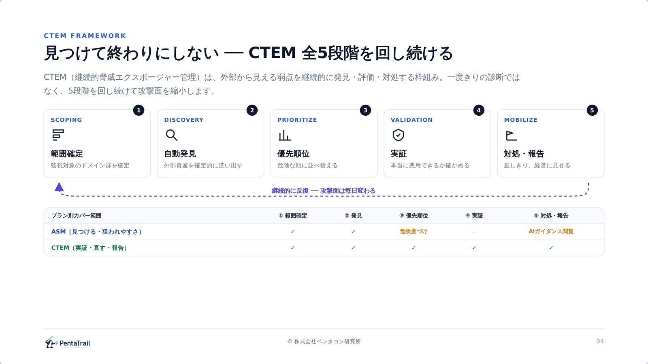Click the step 4 number badge
Screen dimensions: 648x364
(479, 110)
